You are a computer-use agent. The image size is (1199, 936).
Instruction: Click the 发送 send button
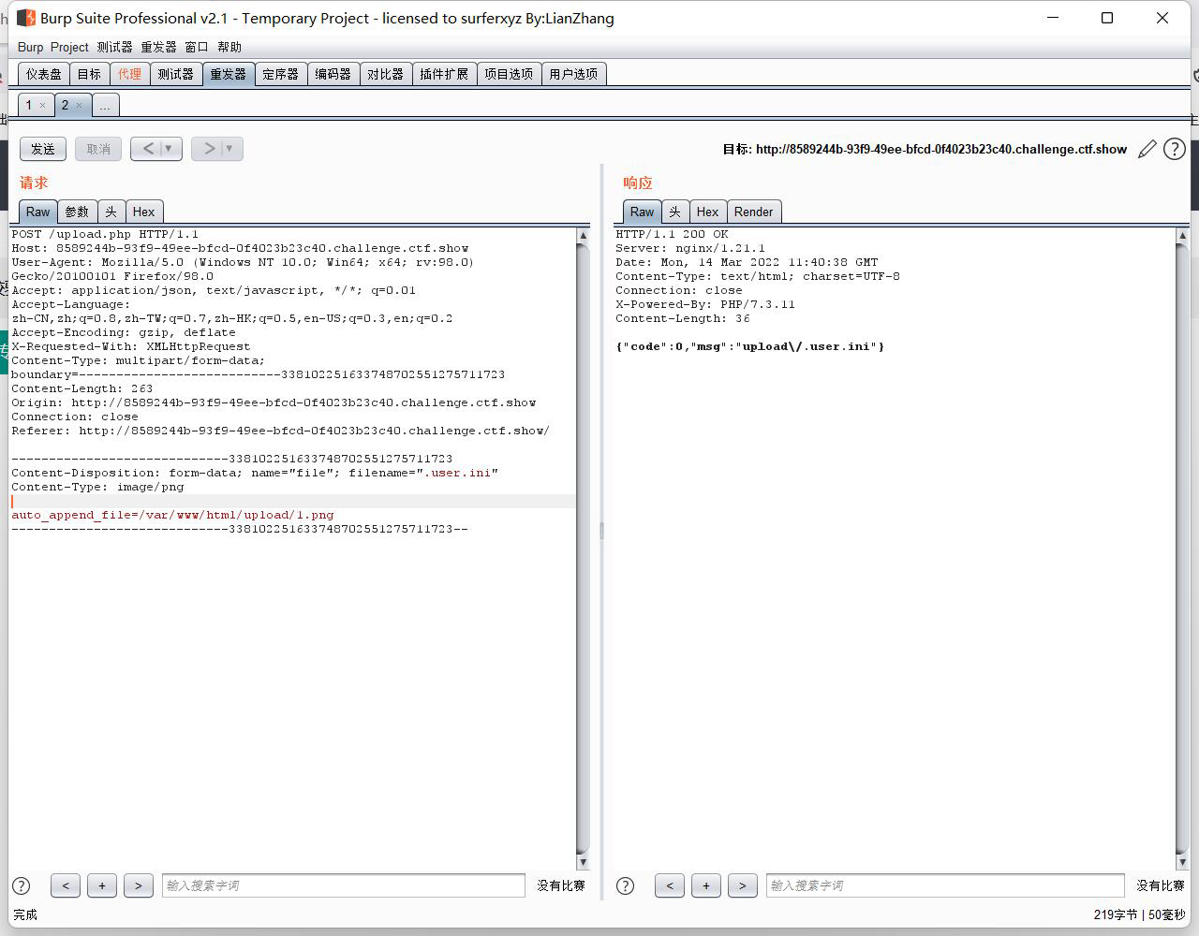pyautogui.click(x=43, y=149)
